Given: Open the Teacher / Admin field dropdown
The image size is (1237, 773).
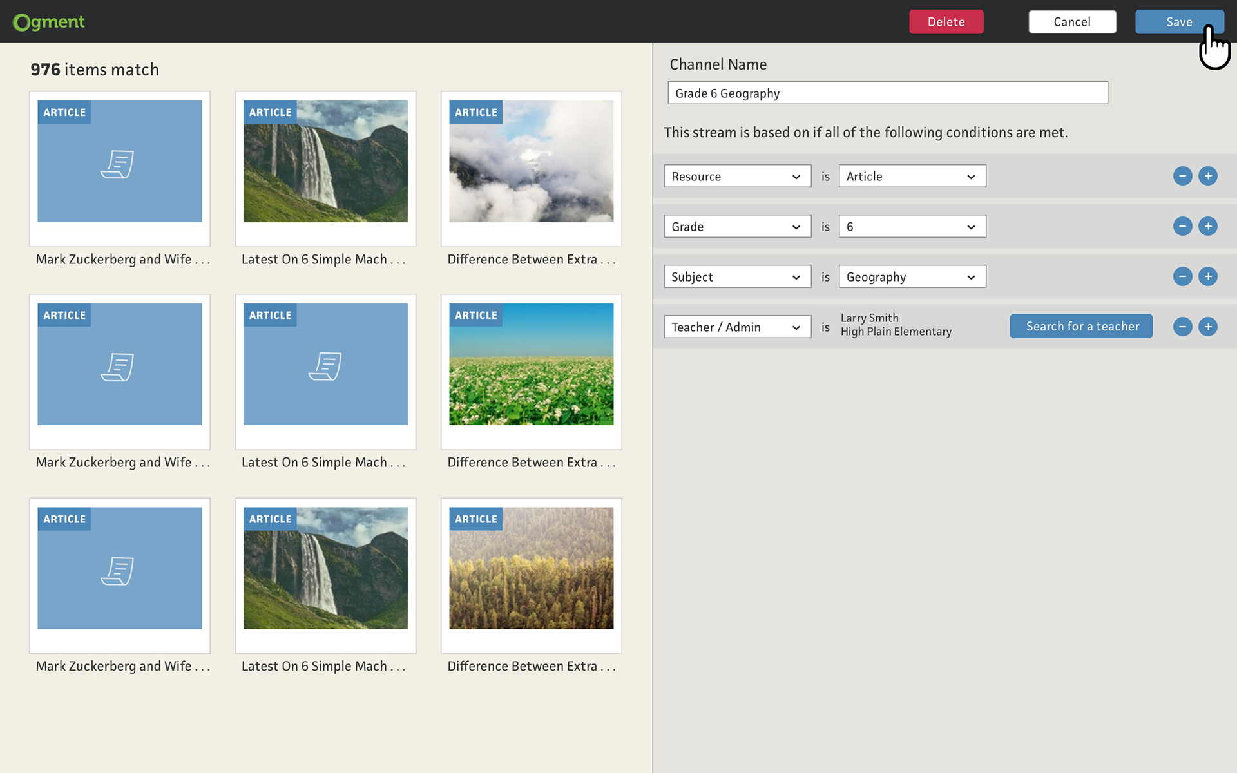Looking at the screenshot, I should point(737,327).
